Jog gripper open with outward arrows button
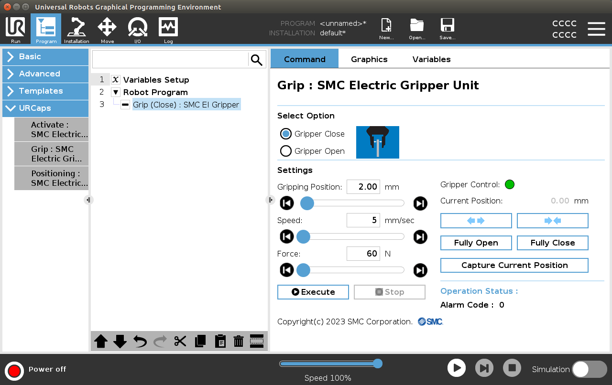612x385 pixels. [476, 221]
